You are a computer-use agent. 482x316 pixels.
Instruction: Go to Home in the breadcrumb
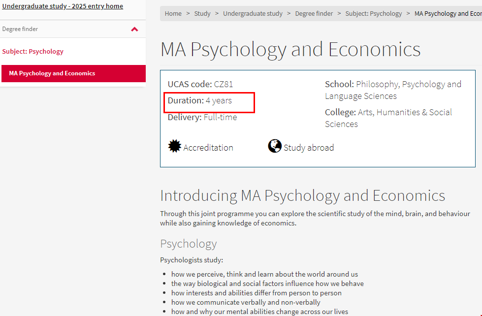point(173,13)
